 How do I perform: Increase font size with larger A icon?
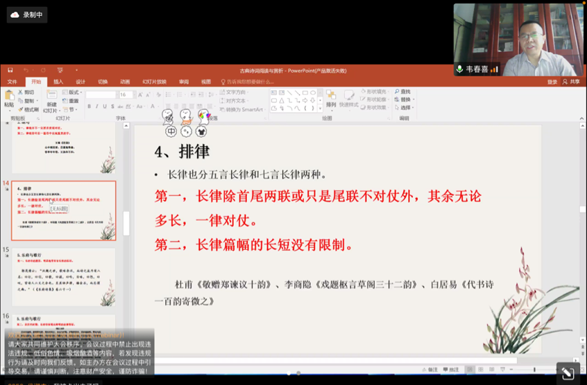[x=140, y=95]
